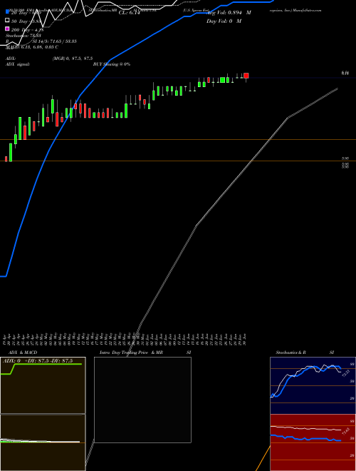356x471 pixels.
Task: Click the blue 20 Day legend swatch
Action: point(8,11)
